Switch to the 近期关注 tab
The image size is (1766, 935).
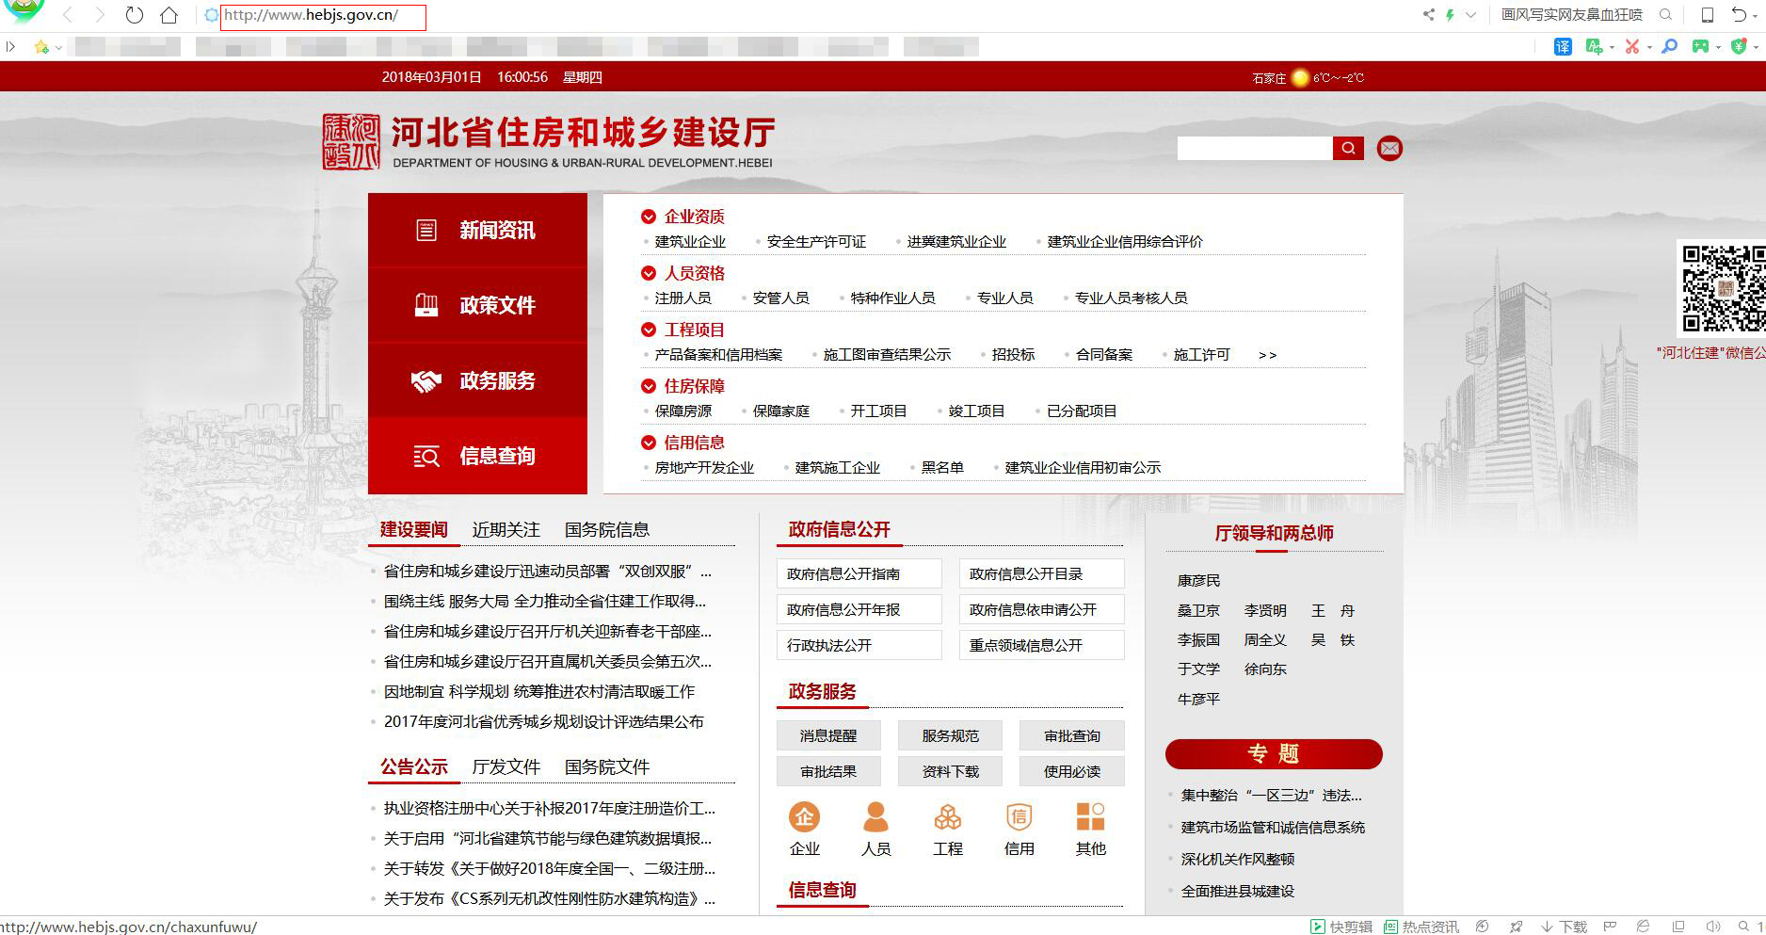pos(506,530)
